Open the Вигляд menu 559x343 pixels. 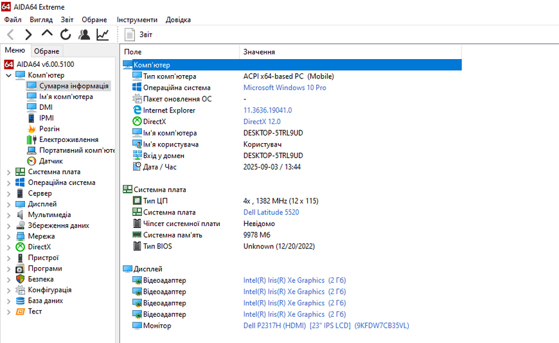(x=41, y=20)
